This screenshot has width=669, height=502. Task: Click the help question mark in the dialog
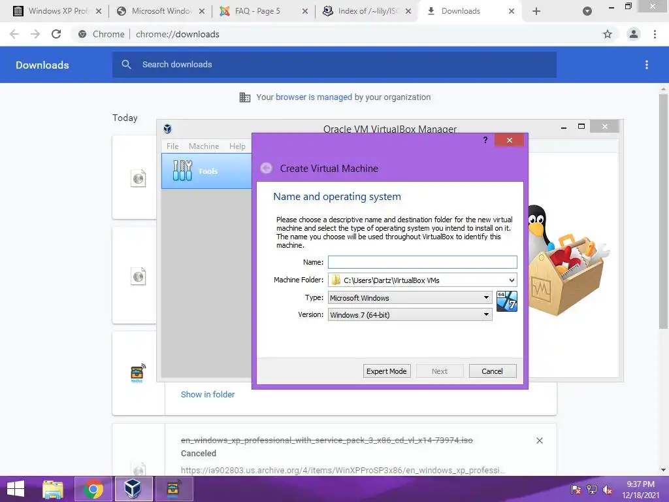(x=485, y=140)
